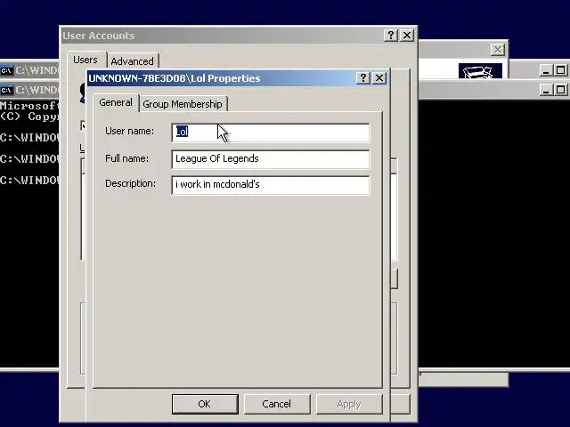Confirm changes with the OK button
570x427 pixels.
(205, 404)
